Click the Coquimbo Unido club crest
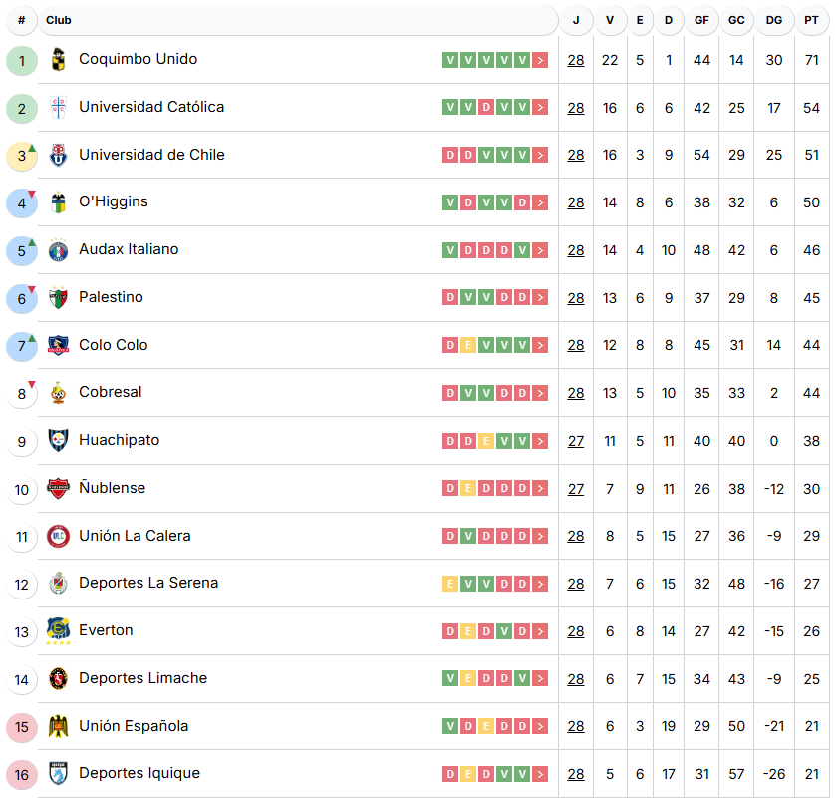This screenshot has height=799, width=835. pyautogui.click(x=58, y=60)
